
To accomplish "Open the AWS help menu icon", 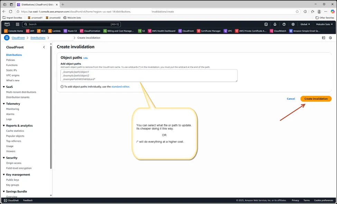I will point(284,24).
